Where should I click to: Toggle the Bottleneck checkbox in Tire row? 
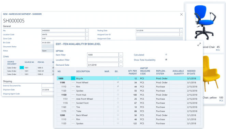(x=118, y=107)
